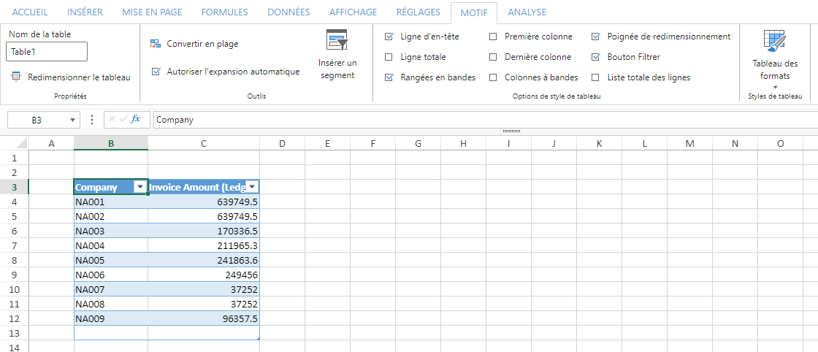This screenshot has height=352, width=818.
Task: Click cell with value 170336.5
Action: (204, 231)
